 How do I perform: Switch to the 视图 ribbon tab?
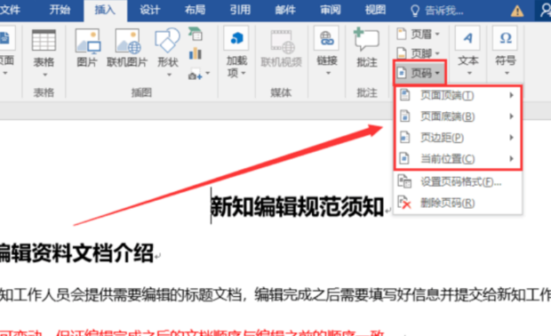(375, 10)
